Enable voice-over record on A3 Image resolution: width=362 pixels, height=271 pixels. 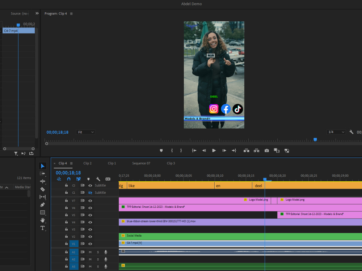click(106, 266)
